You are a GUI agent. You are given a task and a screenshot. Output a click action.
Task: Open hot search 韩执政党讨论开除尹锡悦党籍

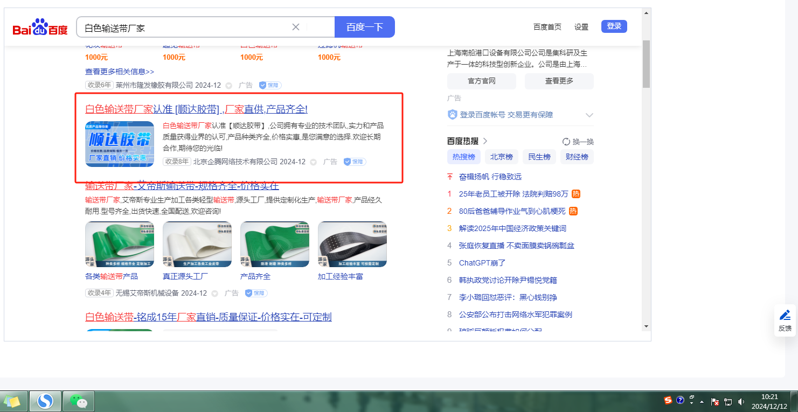pyautogui.click(x=508, y=280)
